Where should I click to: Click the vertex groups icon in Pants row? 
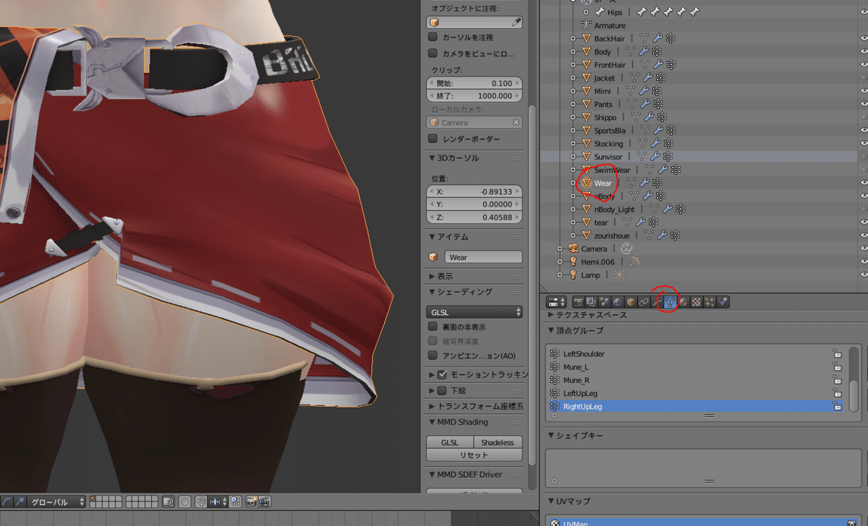coord(657,104)
